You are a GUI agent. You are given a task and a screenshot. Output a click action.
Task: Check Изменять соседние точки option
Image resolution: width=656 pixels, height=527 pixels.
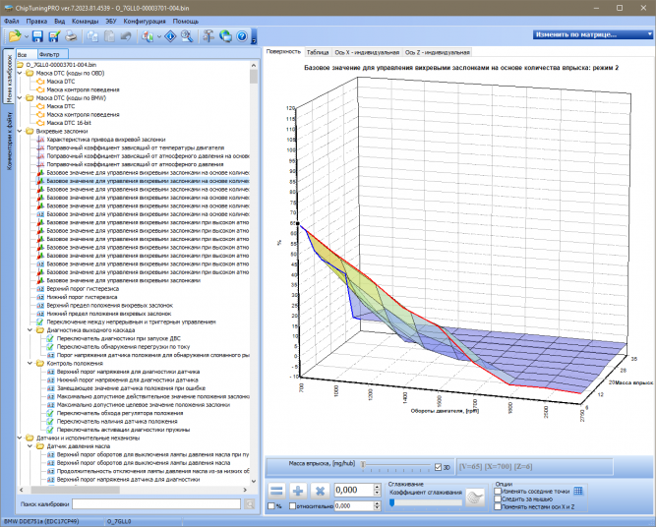(498, 491)
